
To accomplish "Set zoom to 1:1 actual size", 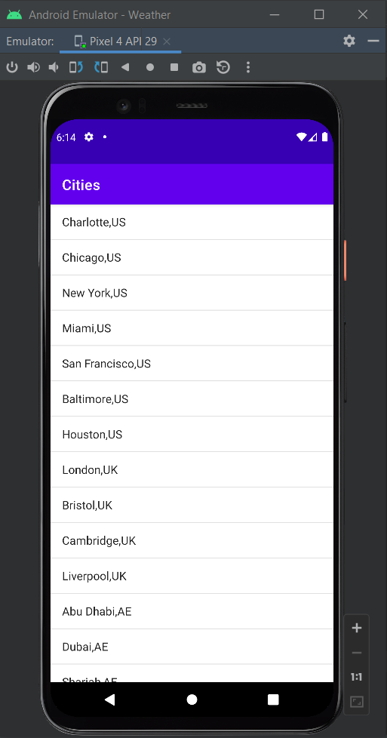I will [357, 678].
